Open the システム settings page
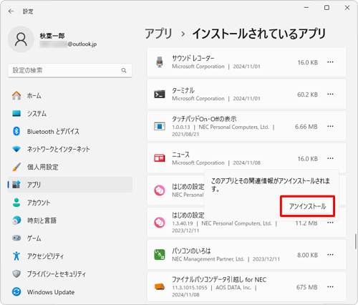The height and width of the screenshot is (305, 358). point(70,113)
